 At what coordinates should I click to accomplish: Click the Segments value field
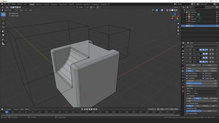tap(202, 81)
